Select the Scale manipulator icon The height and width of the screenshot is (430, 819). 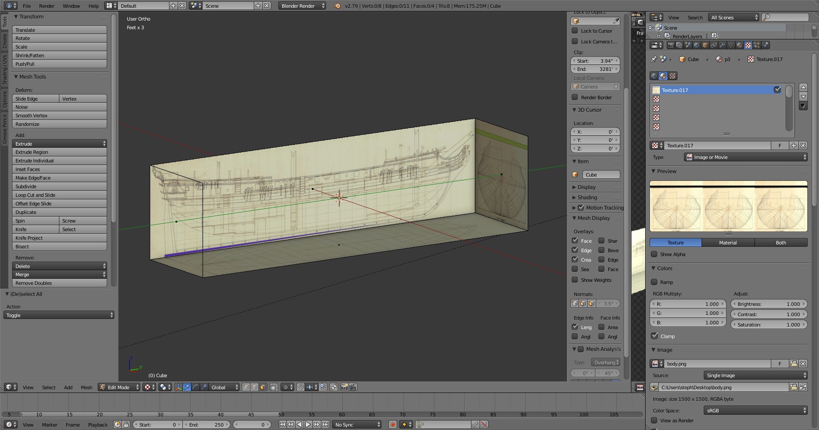(204, 387)
